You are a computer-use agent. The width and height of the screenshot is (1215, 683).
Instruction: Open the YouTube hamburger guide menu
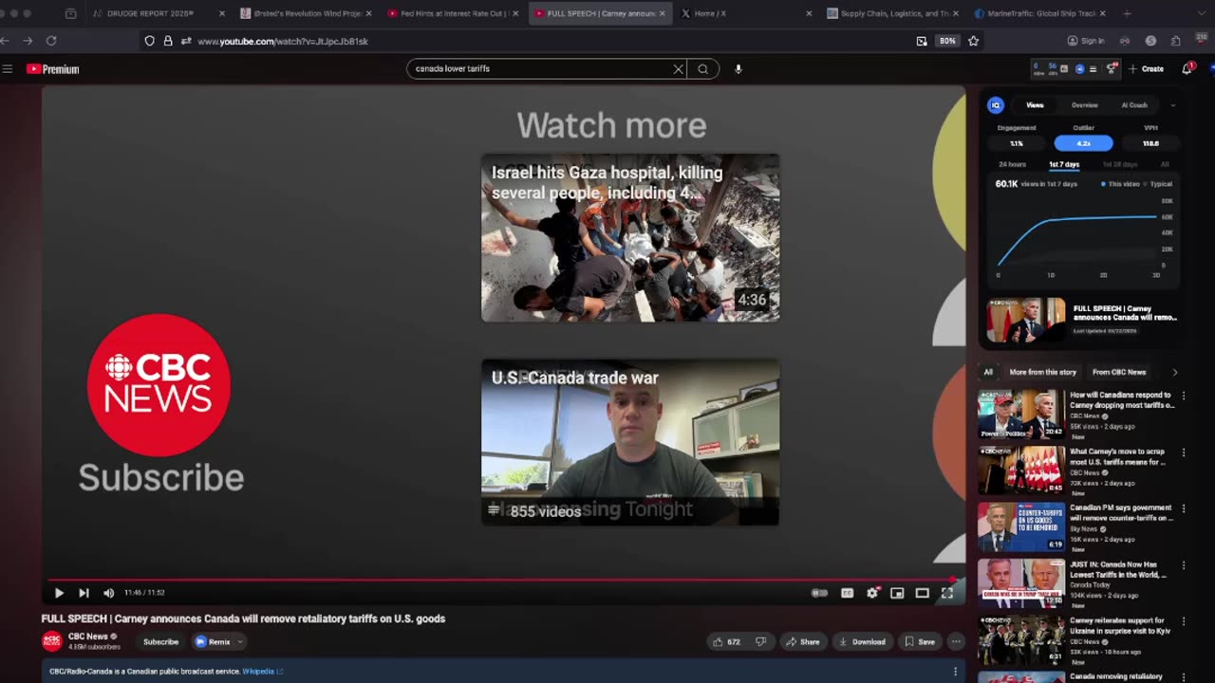click(x=8, y=69)
